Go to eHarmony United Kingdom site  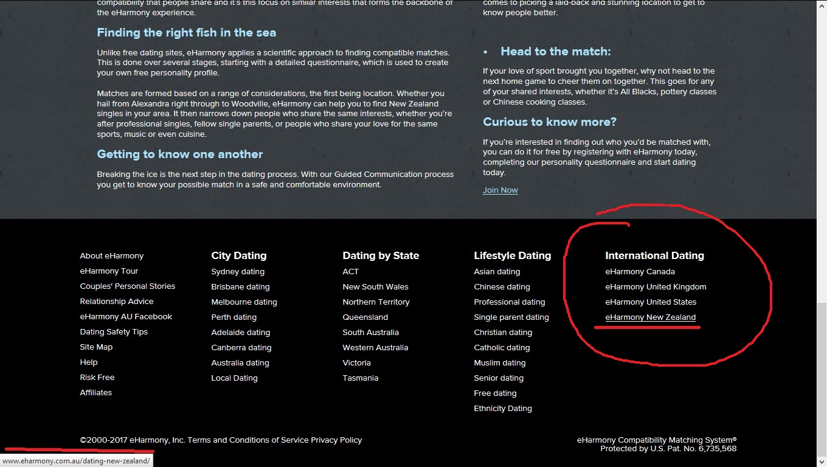click(x=656, y=287)
